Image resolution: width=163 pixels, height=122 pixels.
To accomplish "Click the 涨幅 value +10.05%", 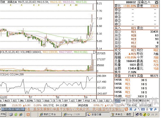I will pos(130,57).
